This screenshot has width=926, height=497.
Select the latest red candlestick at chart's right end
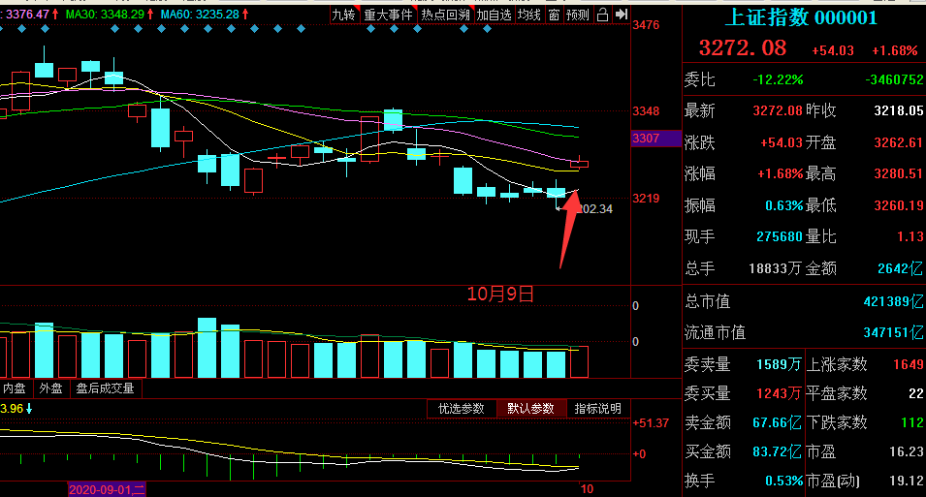pyautogui.click(x=579, y=163)
